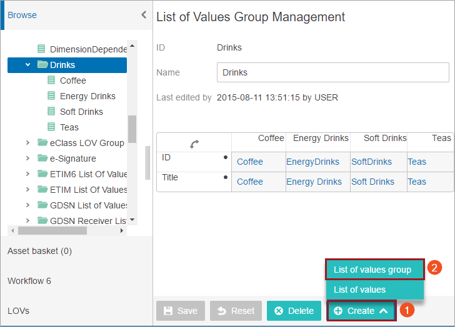Click the Teas column header
This screenshot has height=327, width=455.
pyautogui.click(x=441, y=138)
